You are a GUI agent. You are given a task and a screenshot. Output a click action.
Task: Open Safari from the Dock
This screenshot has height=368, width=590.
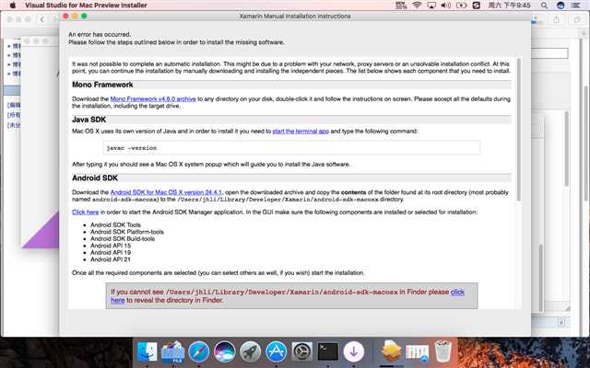[199, 351]
